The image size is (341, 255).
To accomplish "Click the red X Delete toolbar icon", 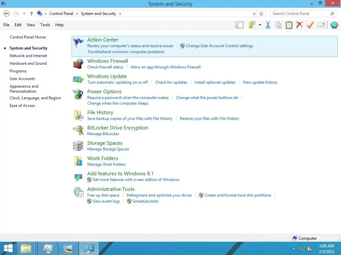I will tap(299, 25).
